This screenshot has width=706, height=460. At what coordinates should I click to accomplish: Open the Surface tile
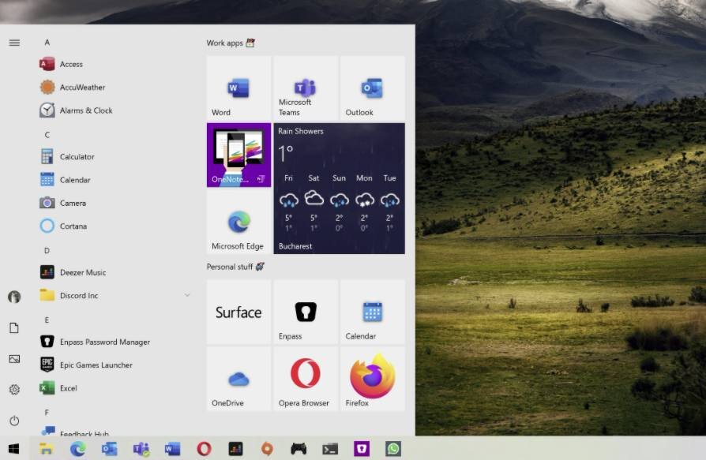pos(238,312)
